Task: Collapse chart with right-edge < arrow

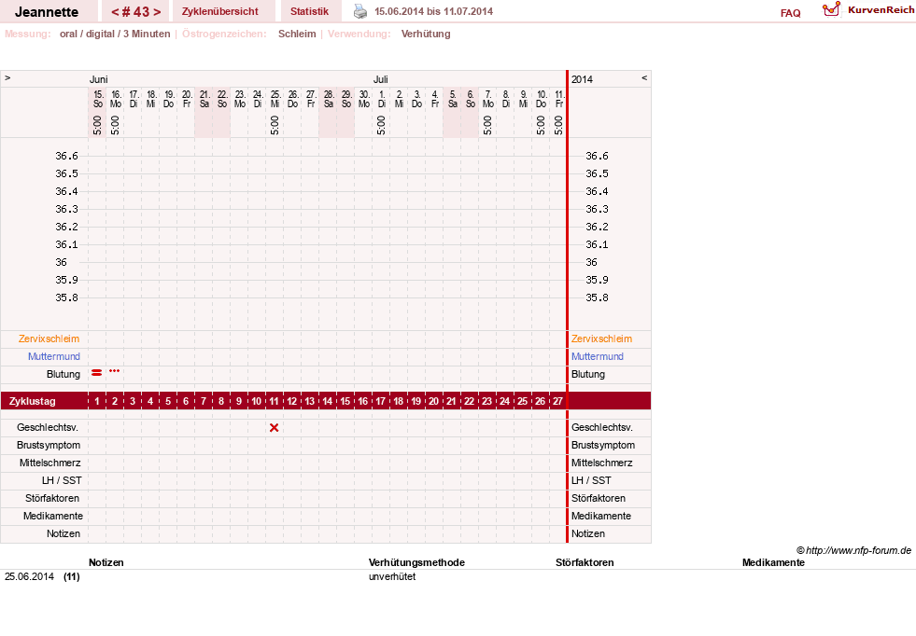Action: coord(644,77)
